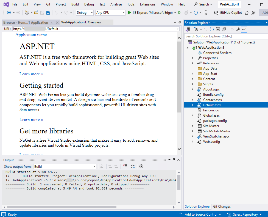Switch to Git Changes tab
The height and width of the screenshot is (217, 268).
(x=222, y=207)
